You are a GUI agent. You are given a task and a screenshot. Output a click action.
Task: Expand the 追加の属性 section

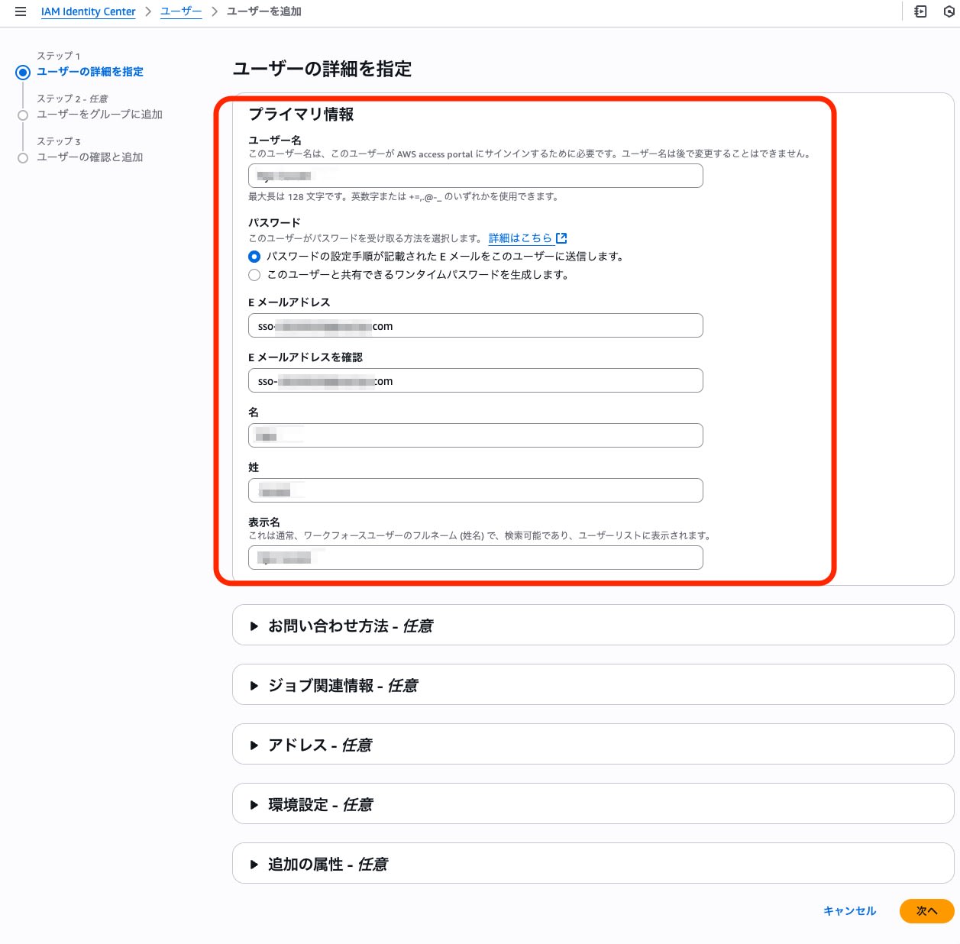pos(593,864)
